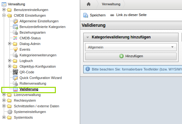
Task: Expand the Objekttyp-Konfiguration node
Action: [9, 66]
